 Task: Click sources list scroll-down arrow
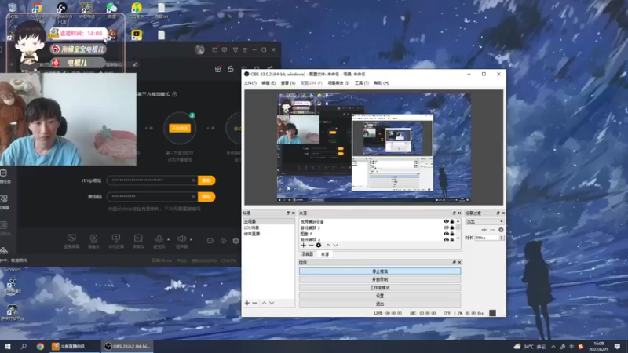coord(458,238)
